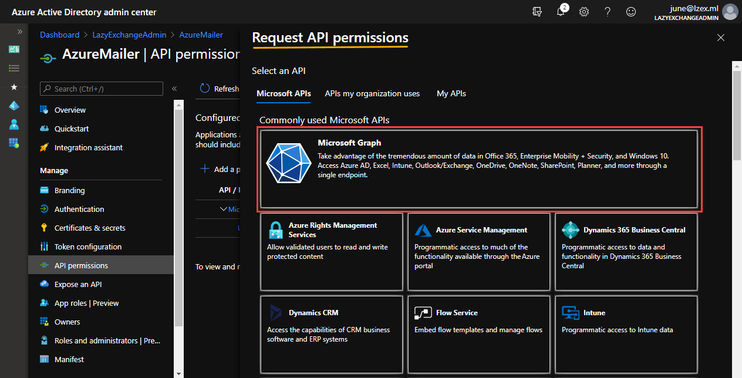Open Azure Active Directory rail icon
This screenshot has width=742, height=378.
click(x=14, y=106)
